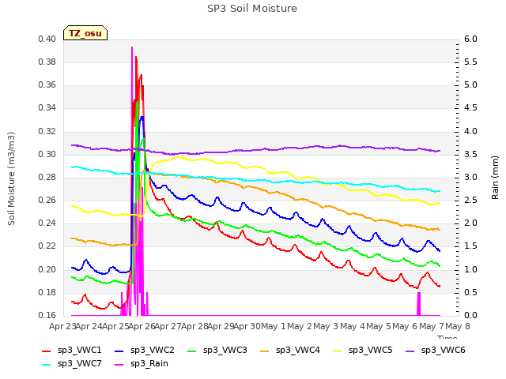Click the TZ_osu annotation box

click(x=85, y=33)
